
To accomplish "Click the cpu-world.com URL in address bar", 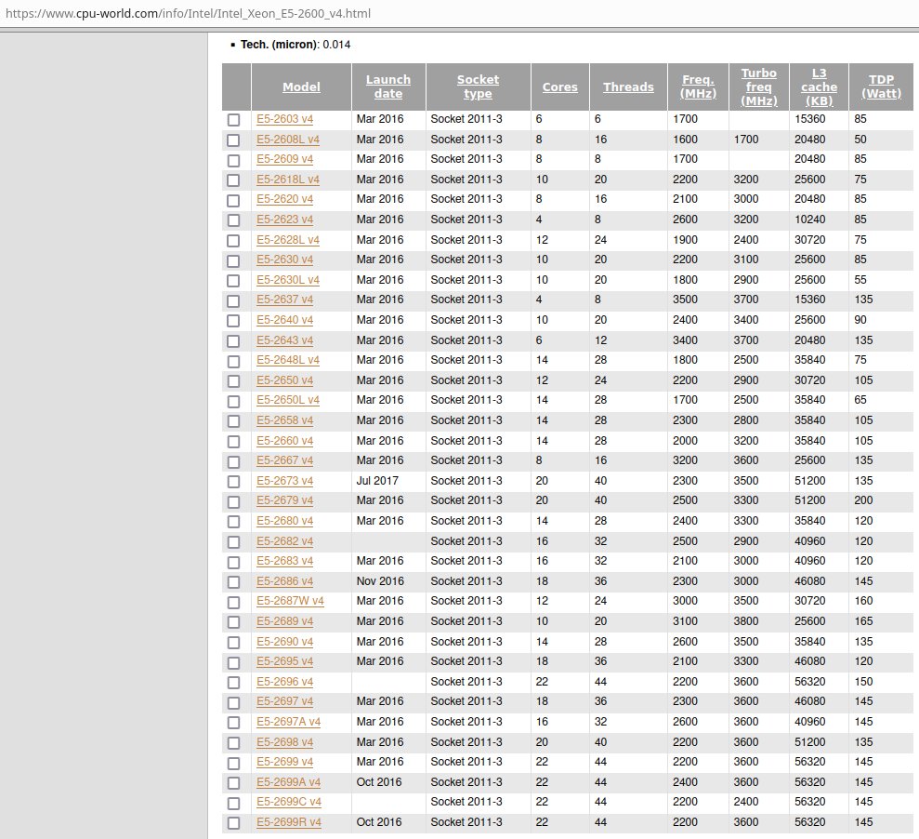I will click(188, 13).
